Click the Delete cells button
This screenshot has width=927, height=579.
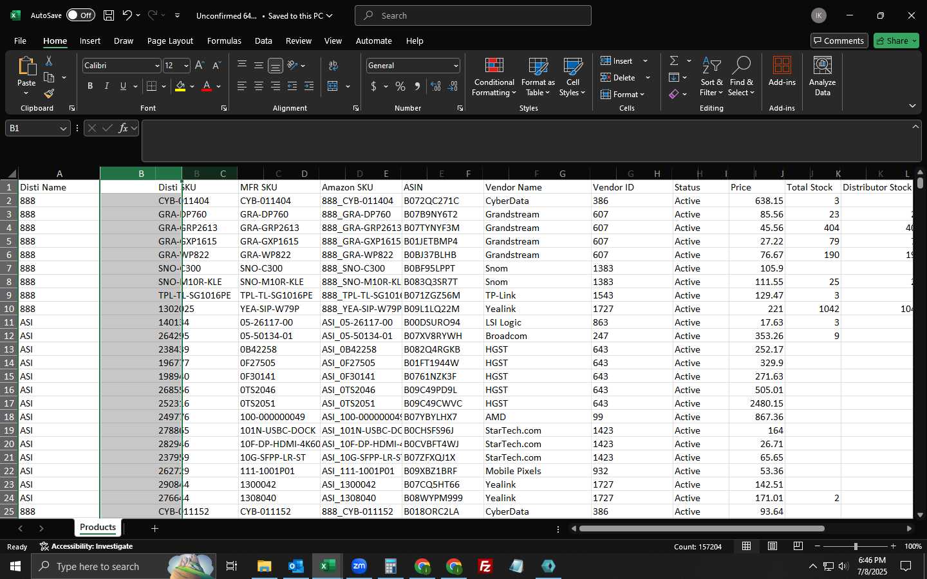click(x=618, y=77)
